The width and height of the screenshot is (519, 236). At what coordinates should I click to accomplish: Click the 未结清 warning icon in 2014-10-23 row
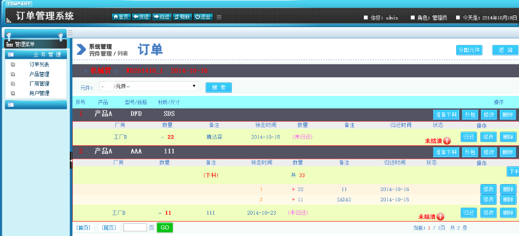coord(440,217)
